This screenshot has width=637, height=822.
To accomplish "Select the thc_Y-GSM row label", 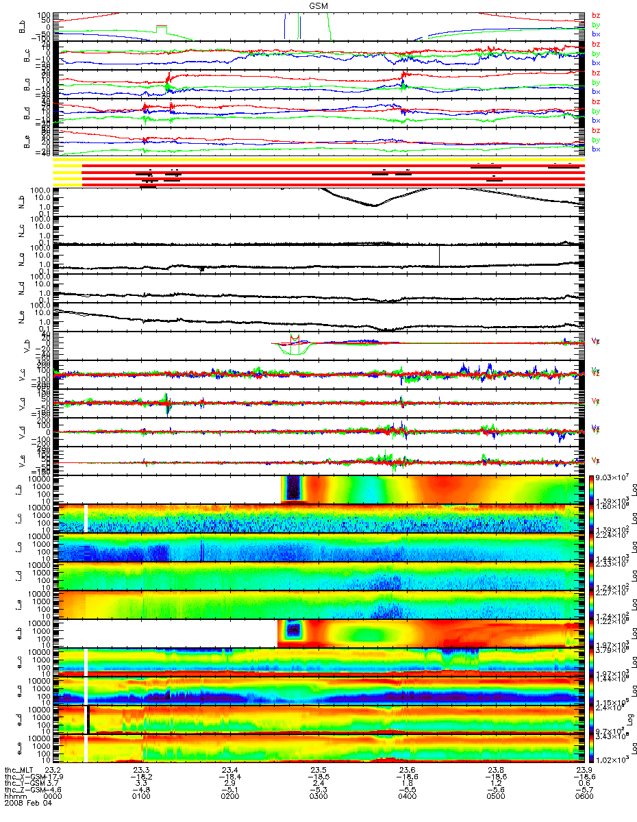I will coord(24,784).
